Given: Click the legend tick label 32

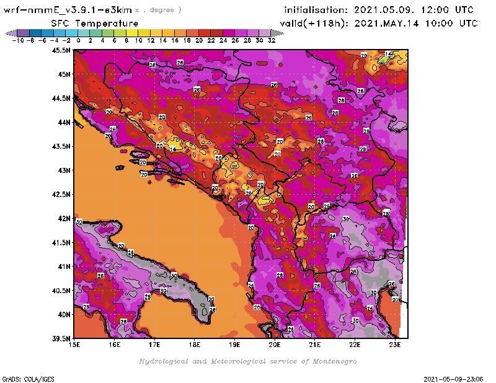Looking at the screenshot, I should coord(272,40).
